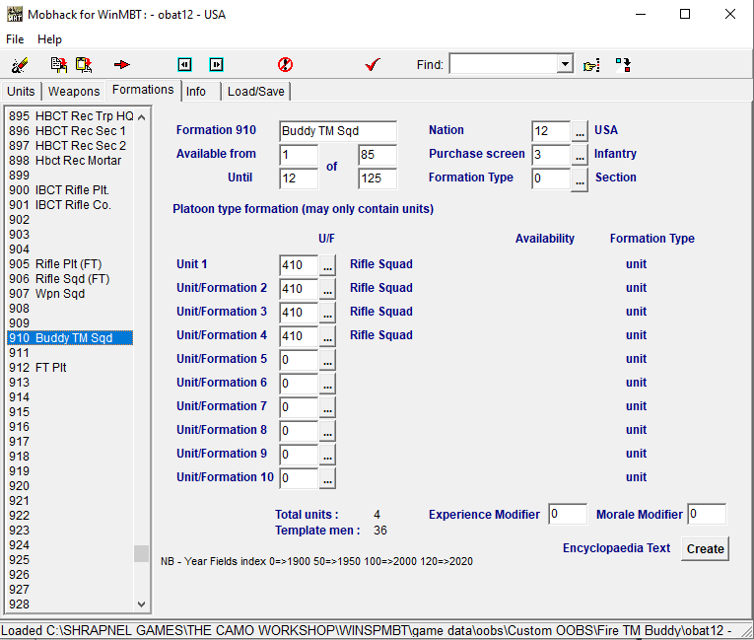
Task: Open Unit 1 picker ellipsis button
Action: (327, 265)
